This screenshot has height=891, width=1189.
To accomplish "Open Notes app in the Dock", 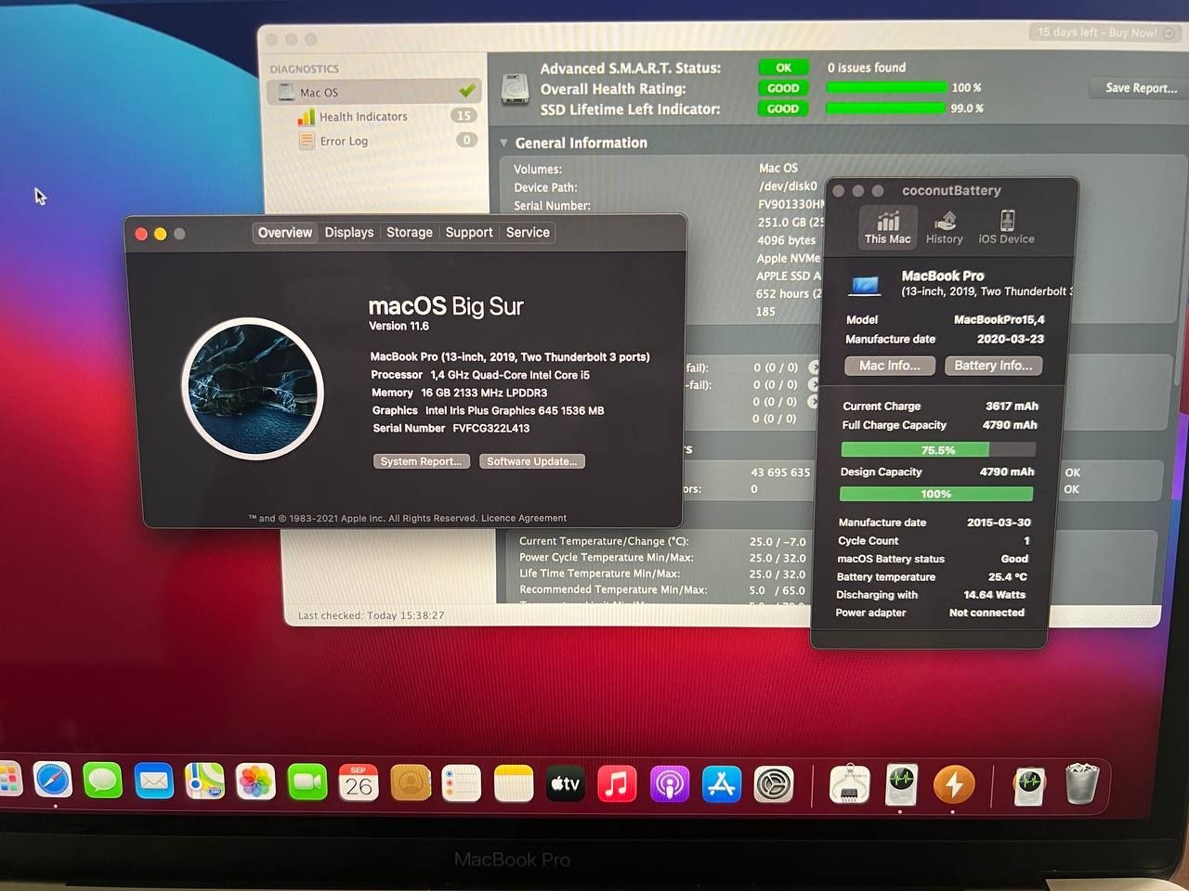I will pyautogui.click(x=513, y=784).
